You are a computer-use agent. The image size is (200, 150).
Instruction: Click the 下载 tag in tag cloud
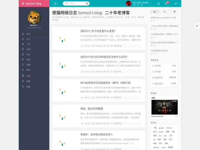[155, 128]
